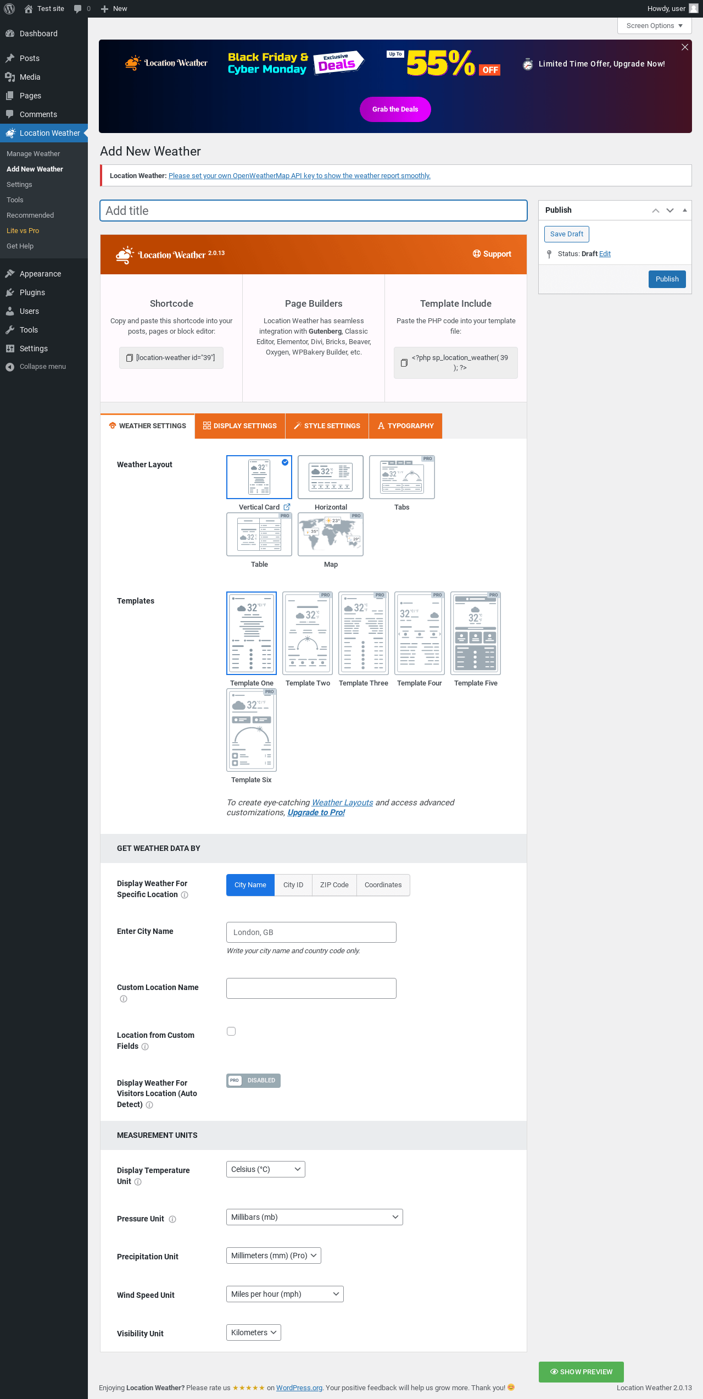Expand the Screen Options panel
Screen dimensions: 703x1399
655,26
